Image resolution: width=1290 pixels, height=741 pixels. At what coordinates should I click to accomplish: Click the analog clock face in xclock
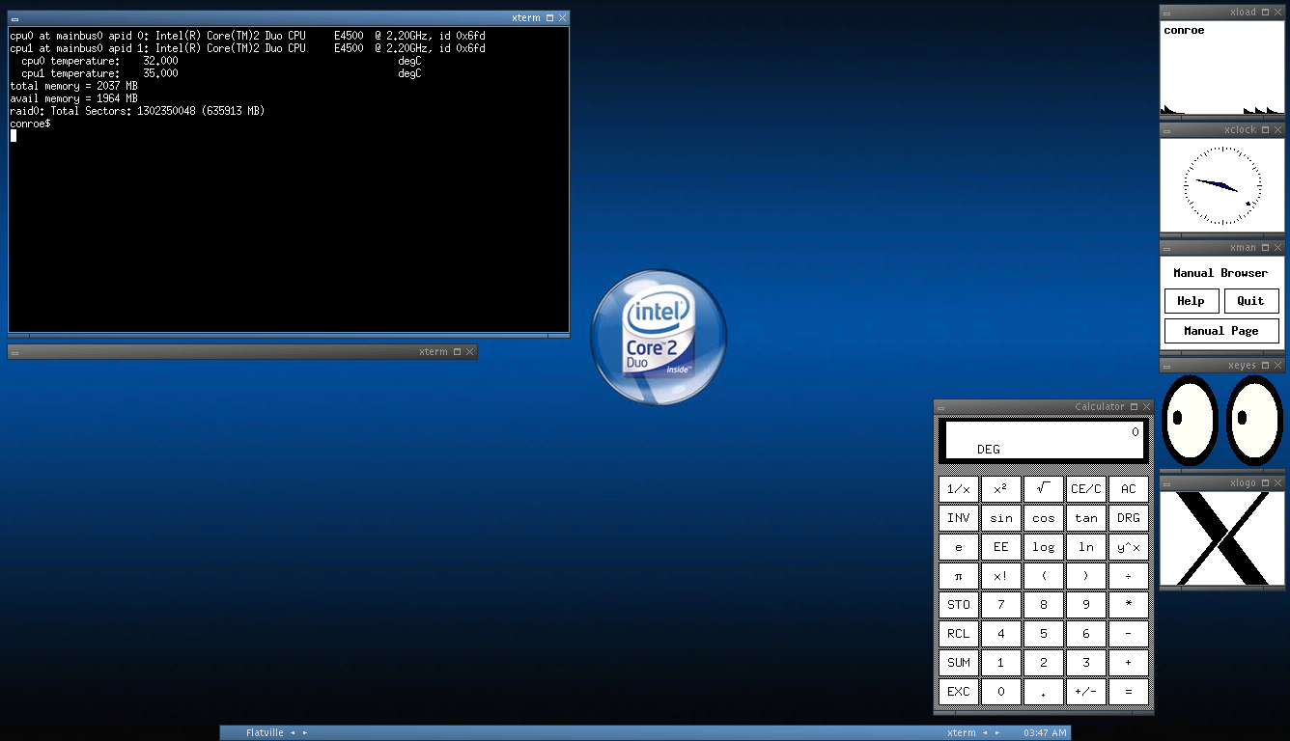tap(1222, 184)
